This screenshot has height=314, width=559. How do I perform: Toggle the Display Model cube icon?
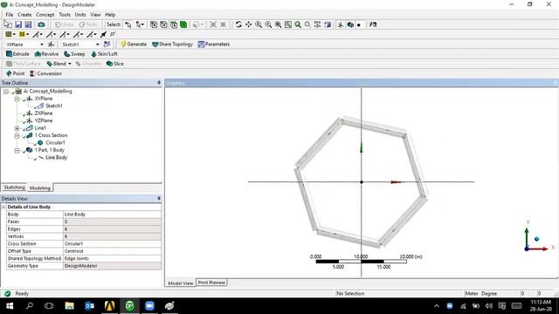pos(350,24)
